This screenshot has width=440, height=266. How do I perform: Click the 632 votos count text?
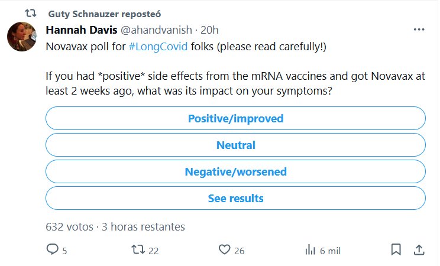(70, 226)
